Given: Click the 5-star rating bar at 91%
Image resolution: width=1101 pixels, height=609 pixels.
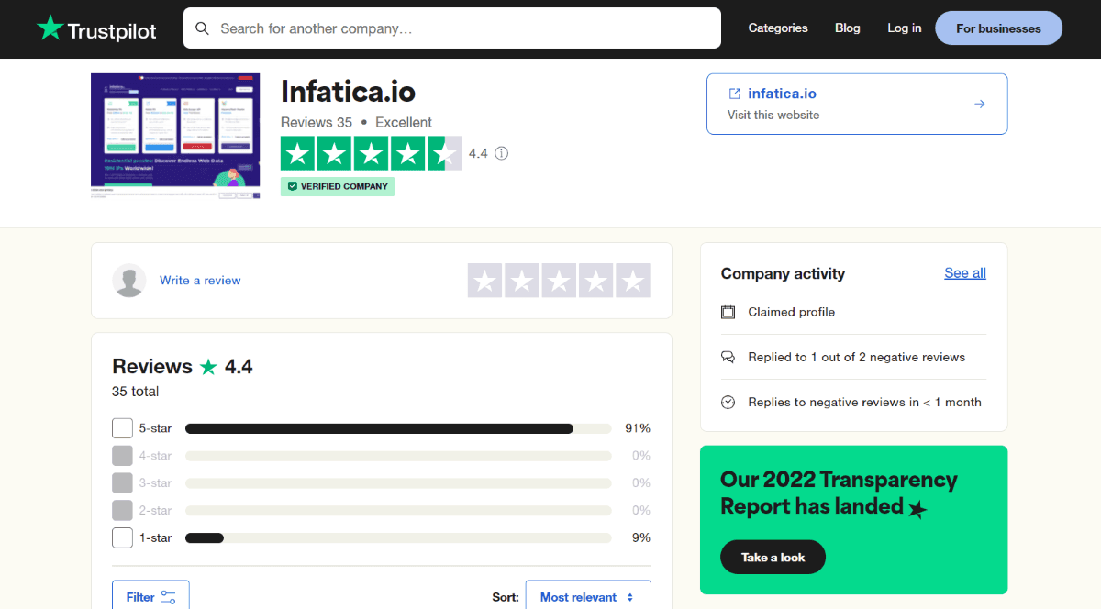Looking at the screenshot, I should [398, 428].
